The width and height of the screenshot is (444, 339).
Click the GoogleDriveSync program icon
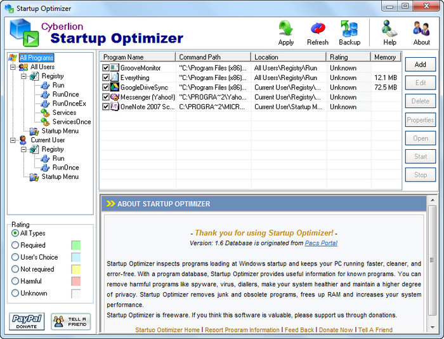click(x=114, y=87)
